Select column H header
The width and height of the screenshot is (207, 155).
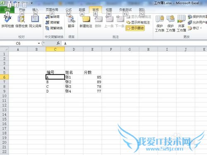[x=148, y=49]
